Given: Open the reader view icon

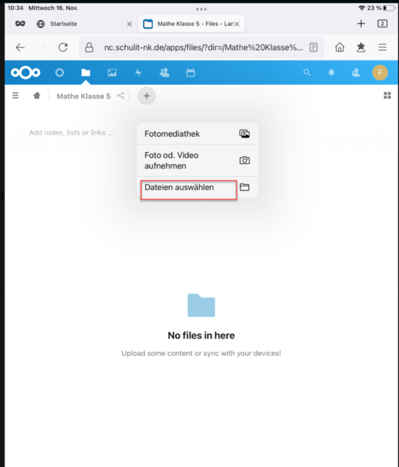Looking at the screenshot, I should 313,47.
